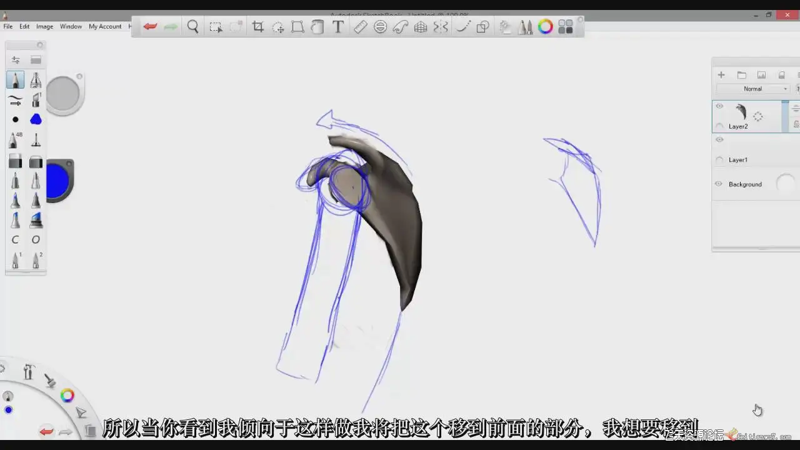The width and height of the screenshot is (800, 450).
Task: Select the Layer2 thumbnail
Action: click(741, 112)
